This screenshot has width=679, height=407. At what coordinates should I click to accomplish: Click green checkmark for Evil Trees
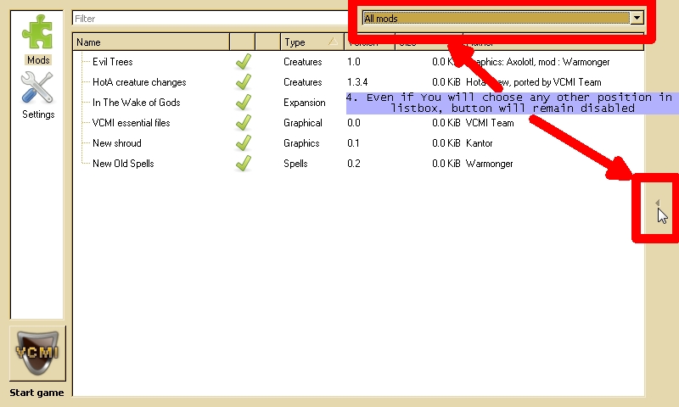243,62
